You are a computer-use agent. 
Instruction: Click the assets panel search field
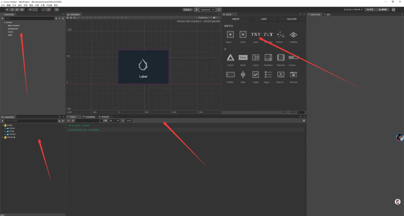[x=31, y=121]
